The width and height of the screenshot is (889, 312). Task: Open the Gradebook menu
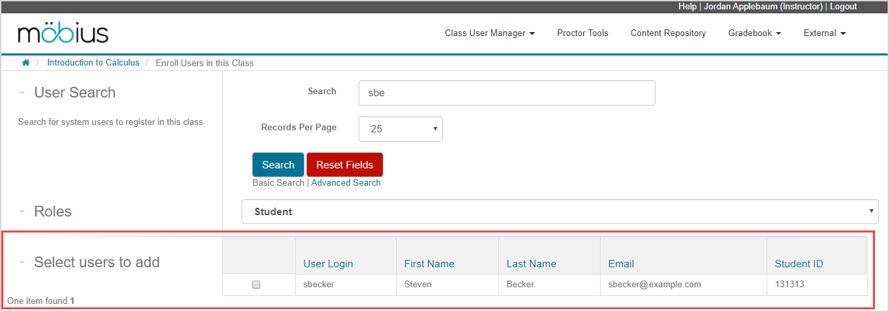tap(754, 33)
